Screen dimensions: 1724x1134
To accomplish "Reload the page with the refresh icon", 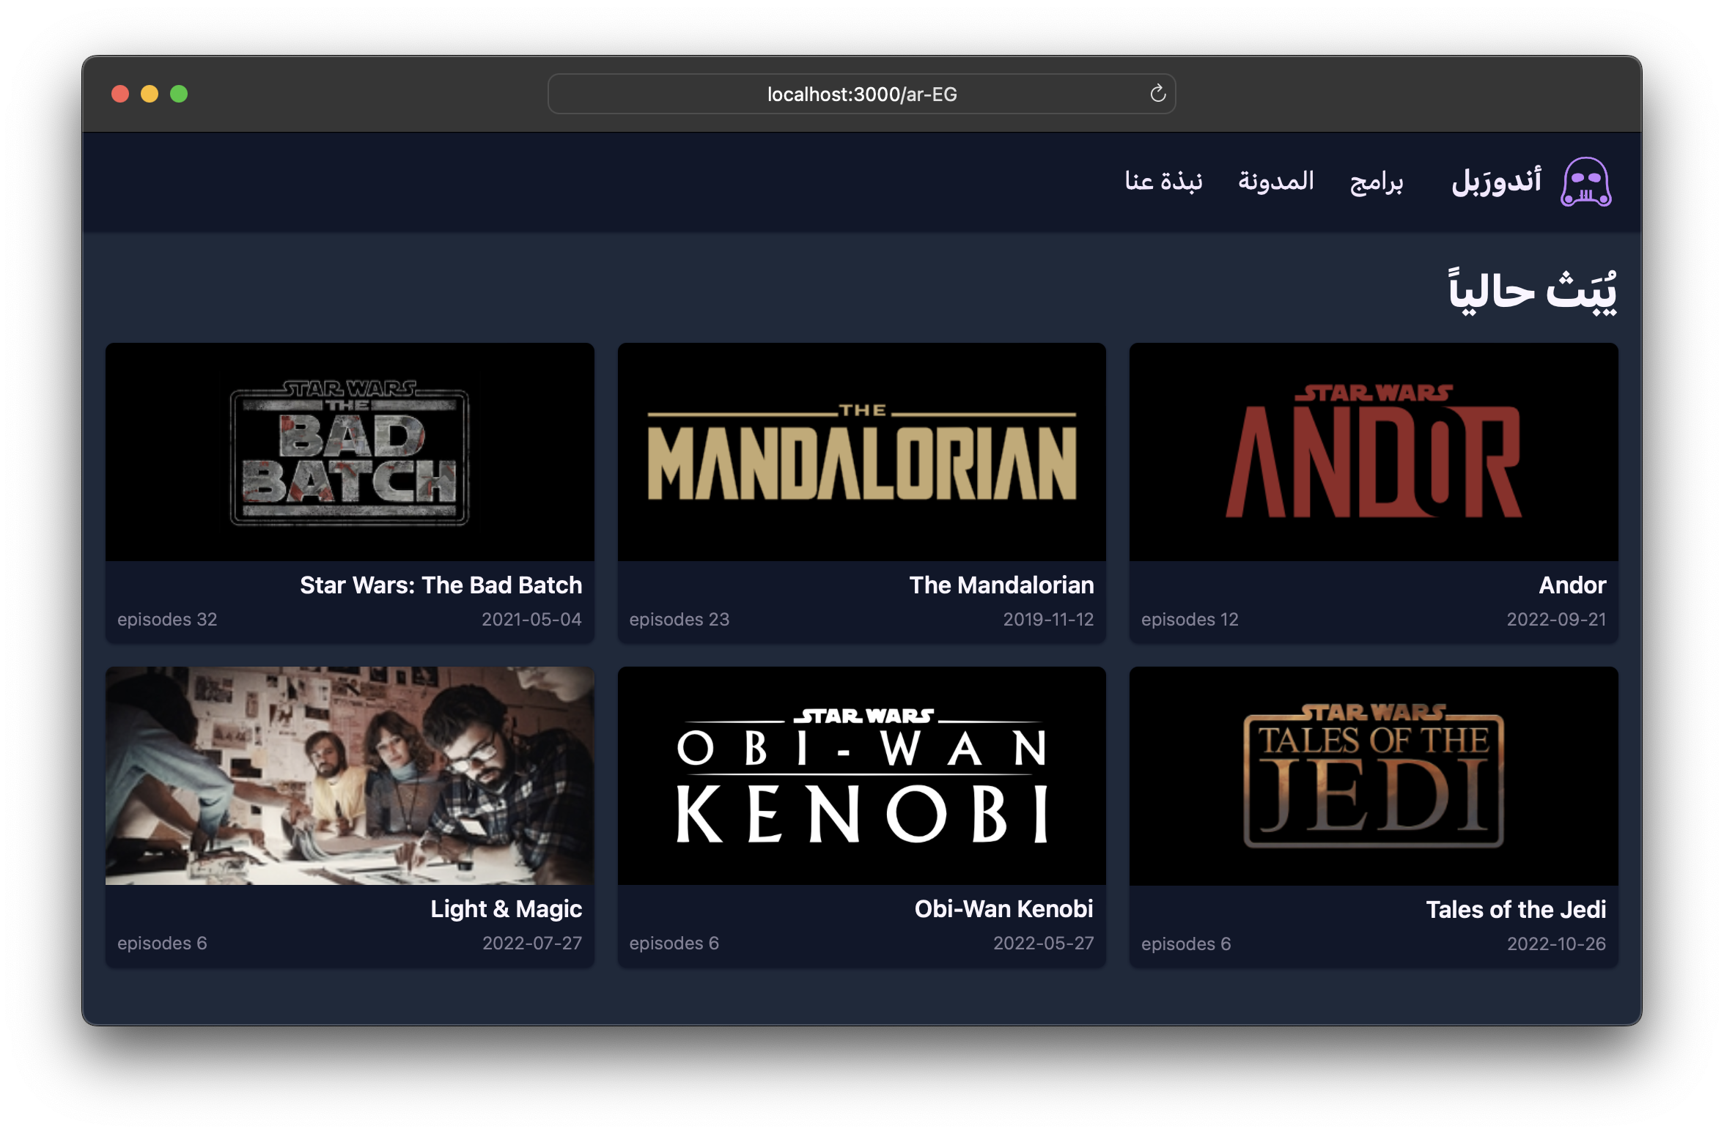I will click(1157, 94).
